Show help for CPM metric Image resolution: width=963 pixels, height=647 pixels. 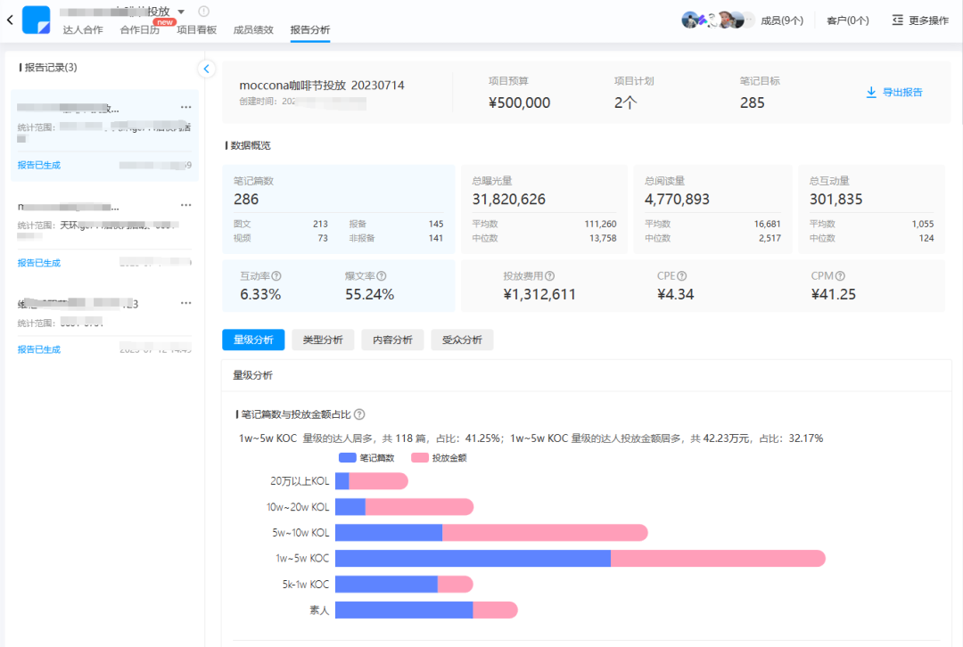pyautogui.click(x=840, y=276)
